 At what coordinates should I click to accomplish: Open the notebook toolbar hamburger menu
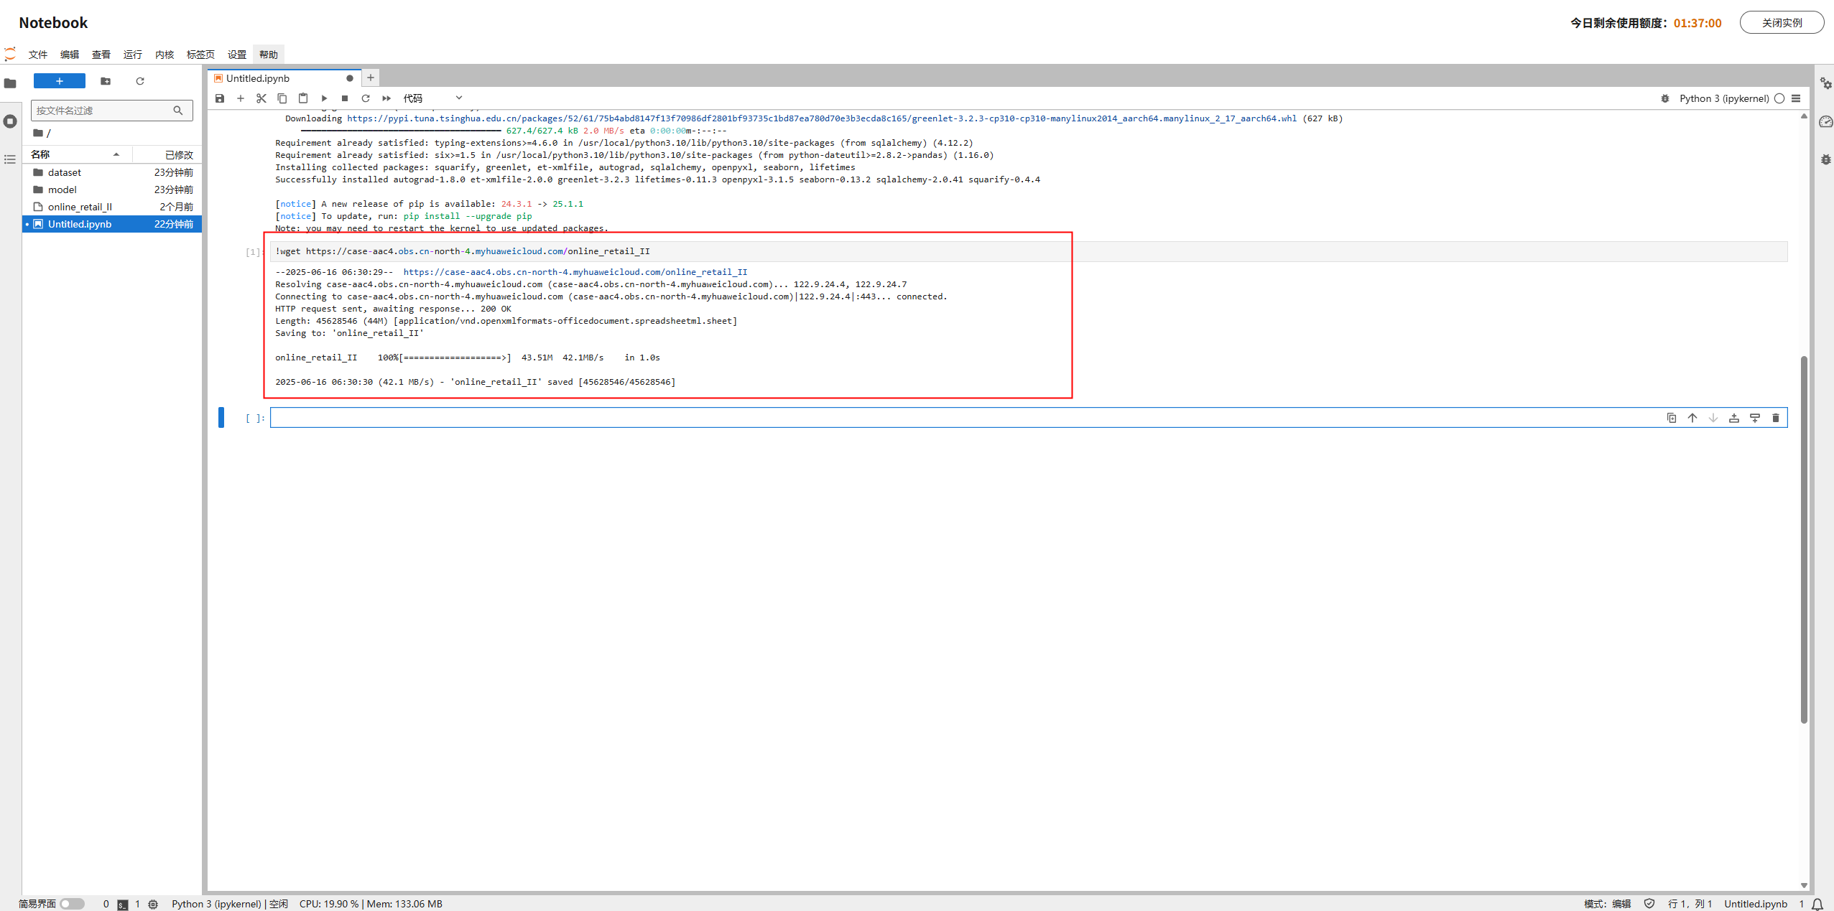(1796, 98)
